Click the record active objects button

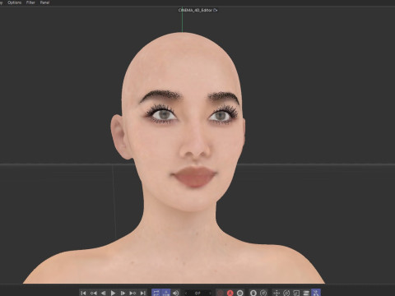point(220,293)
